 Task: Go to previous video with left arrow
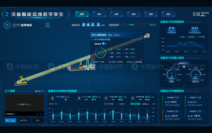coord(37,113)
